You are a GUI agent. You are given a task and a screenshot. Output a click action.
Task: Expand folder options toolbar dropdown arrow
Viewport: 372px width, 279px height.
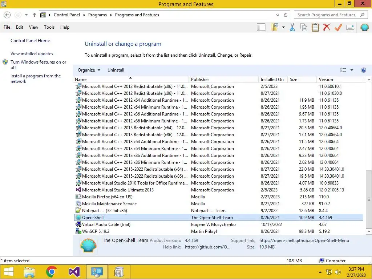pos(283,27)
